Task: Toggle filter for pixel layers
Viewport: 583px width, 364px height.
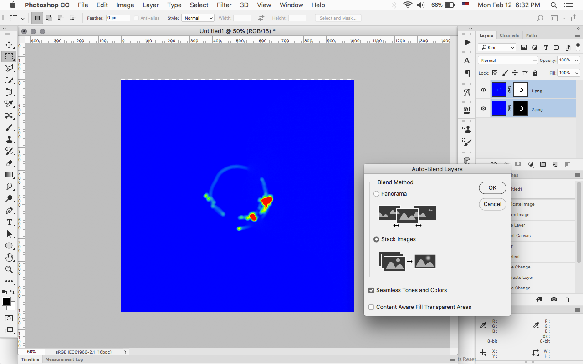Action: point(524,47)
